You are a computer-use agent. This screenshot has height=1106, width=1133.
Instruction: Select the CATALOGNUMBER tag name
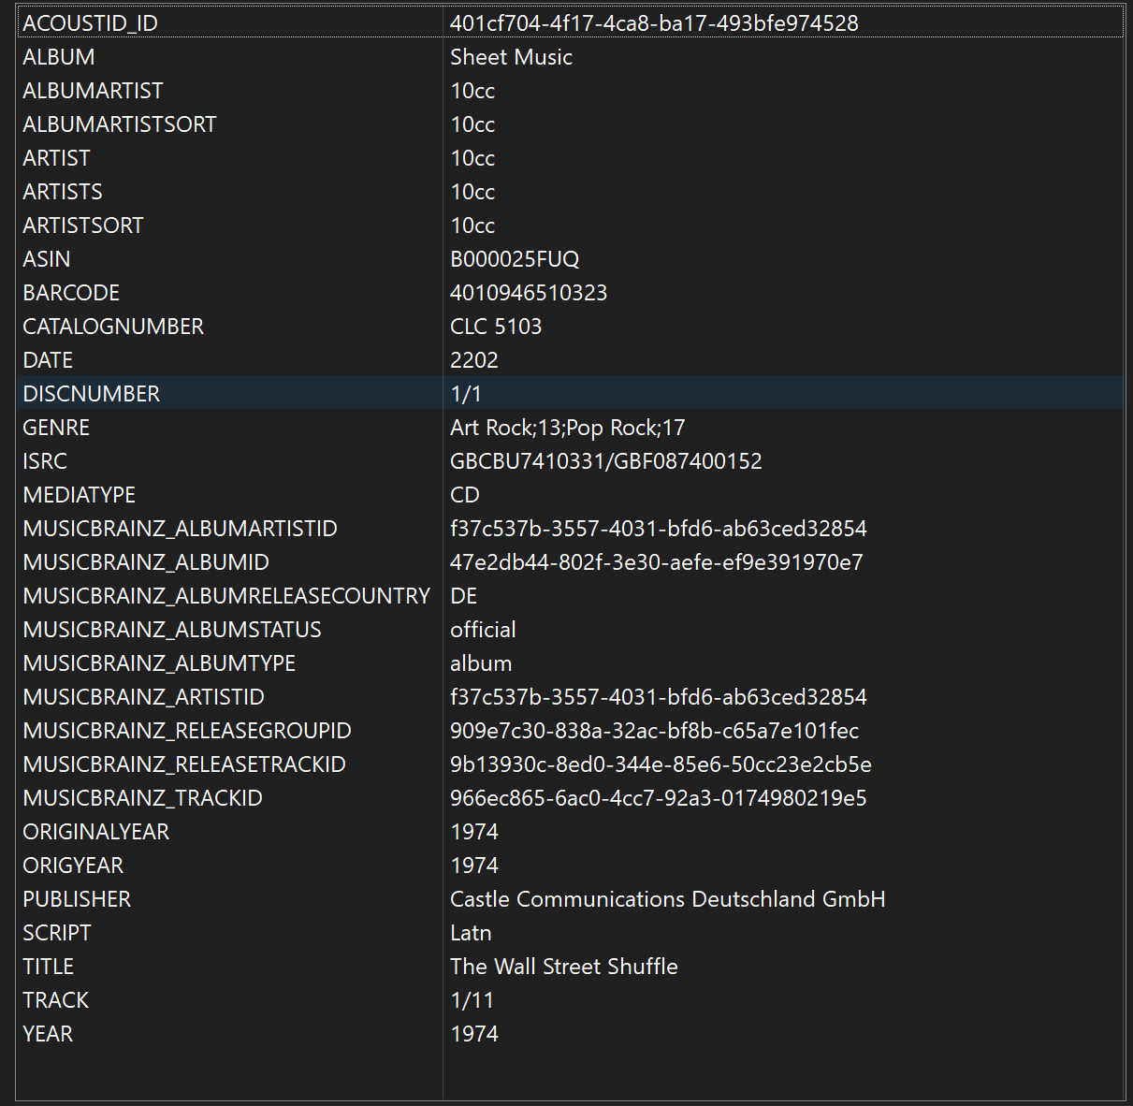point(113,327)
